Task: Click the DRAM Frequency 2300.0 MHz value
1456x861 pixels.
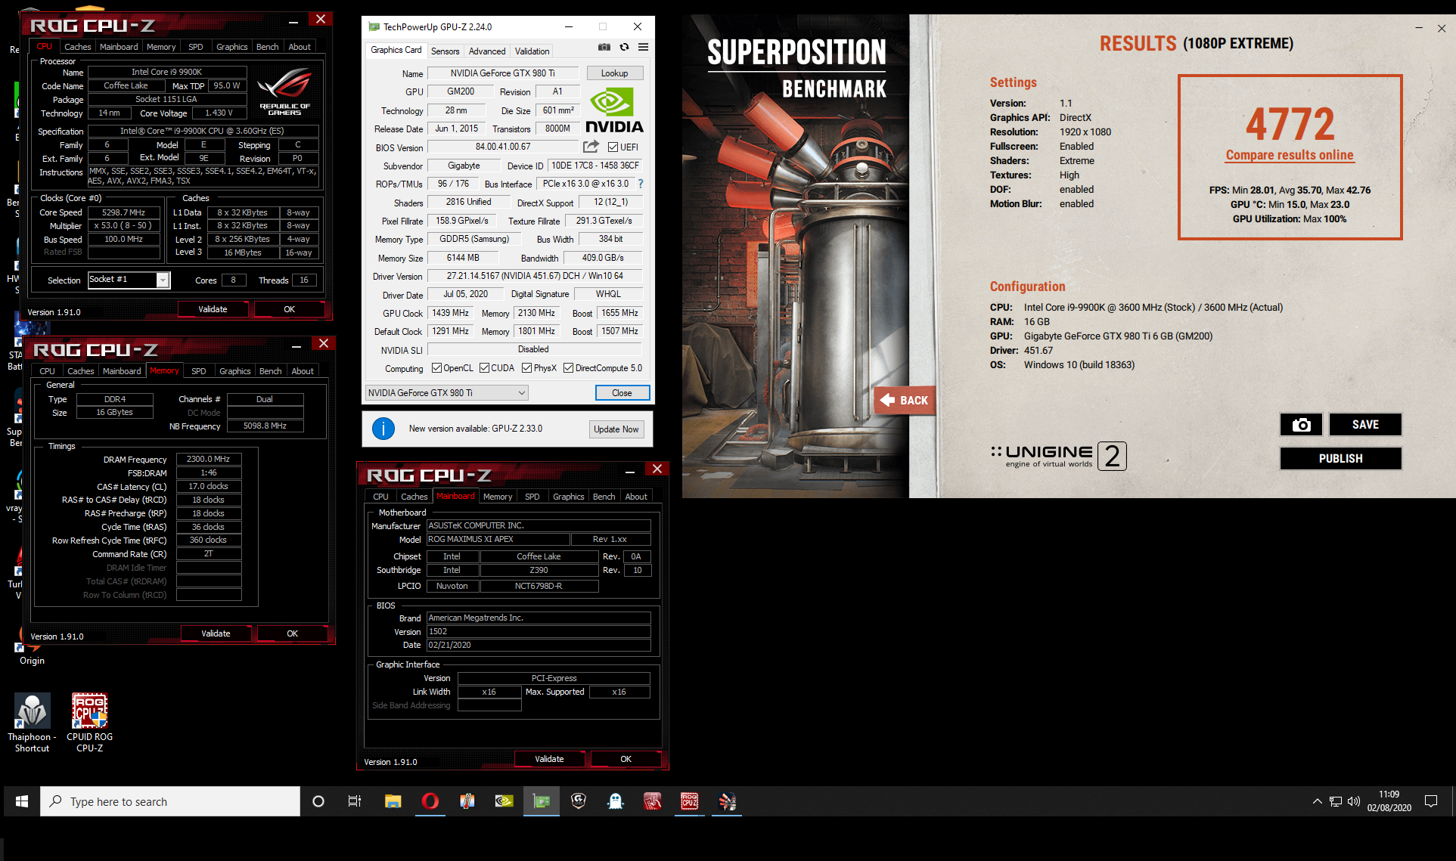Action: [209, 459]
